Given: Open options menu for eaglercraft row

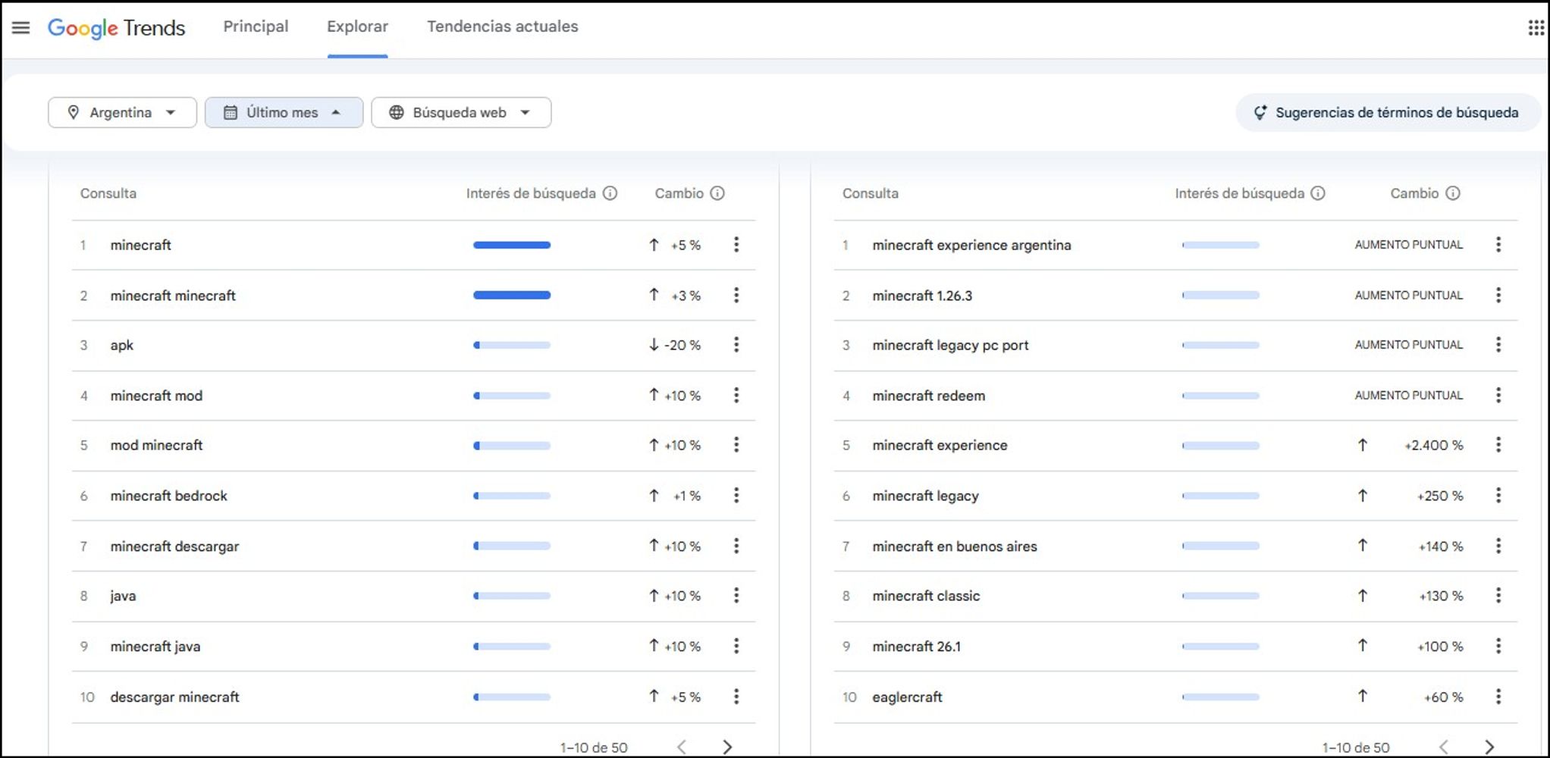Looking at the screenshot, I should [x=1498, y=697].
